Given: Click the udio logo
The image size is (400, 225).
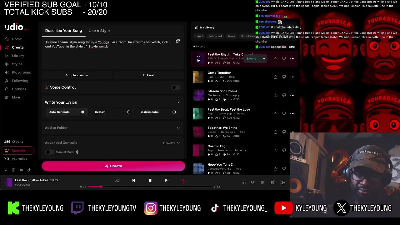Looking at the screenshot, I should [x=14, y=27].
